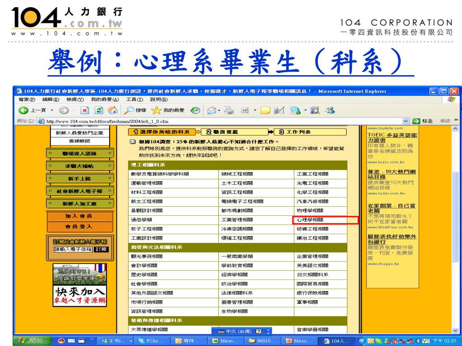462x346 pixels.
Task: Open the 法律相關科系 link
Action: (x=237, y=293)
